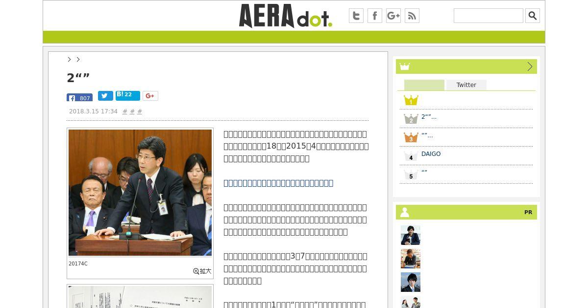
Task: Open the blue inline article link
Action: pos(278,183)
